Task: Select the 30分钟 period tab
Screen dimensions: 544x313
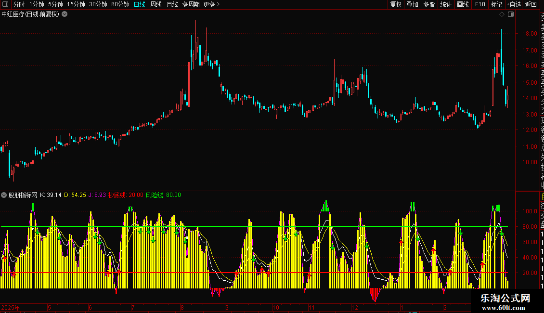Action: (x=98, y=4)
